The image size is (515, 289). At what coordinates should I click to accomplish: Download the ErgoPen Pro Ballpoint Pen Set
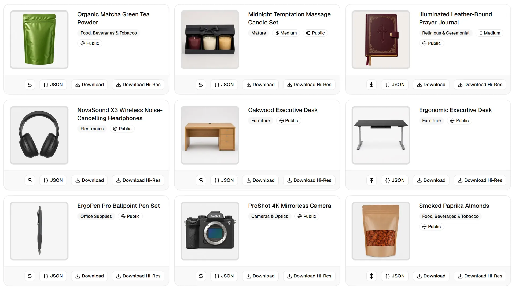[x=89, y=276]
